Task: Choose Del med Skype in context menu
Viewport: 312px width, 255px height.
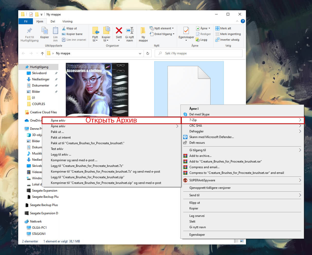Action: click(199, 114)
